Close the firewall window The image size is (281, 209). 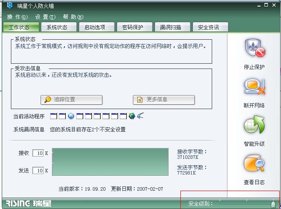click(x=274, y=5)
